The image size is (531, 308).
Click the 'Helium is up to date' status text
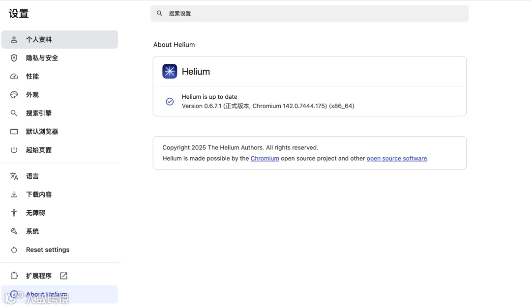coord(209,97)
